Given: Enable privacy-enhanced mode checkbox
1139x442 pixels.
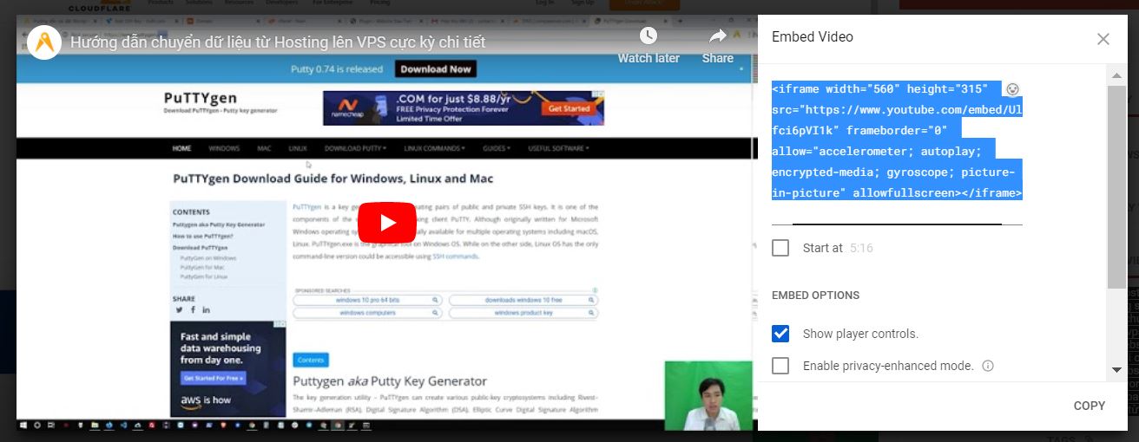Looking at the screenshot, I should (780, 366).
